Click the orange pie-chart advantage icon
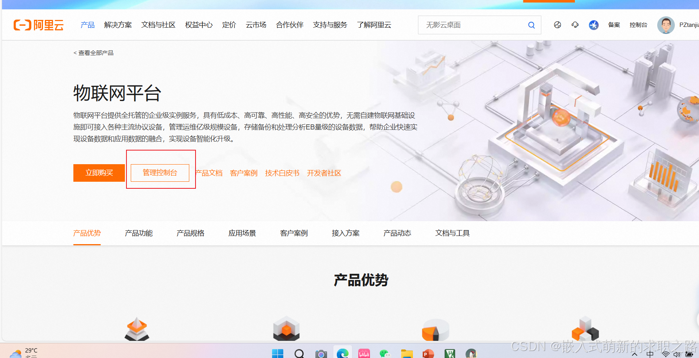The image size is (699, 358). 436,330
